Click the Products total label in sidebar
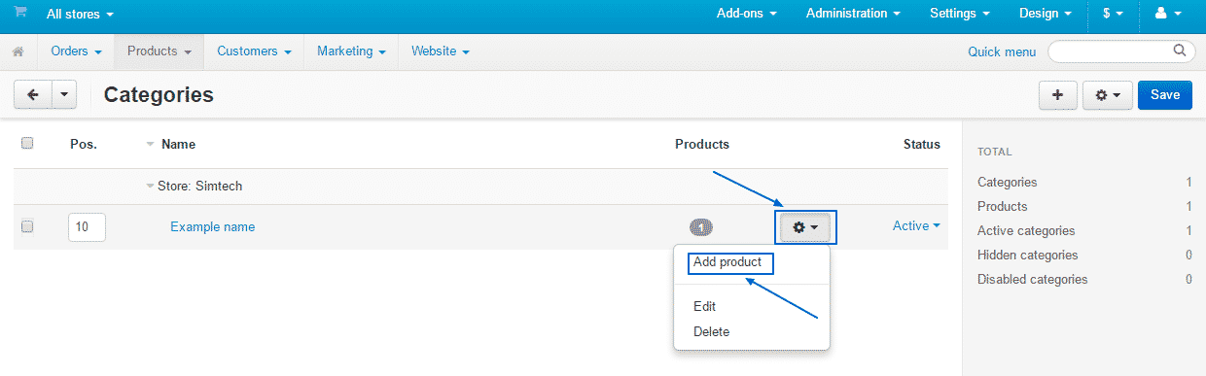Viewport: 1206px width, 376px height. point(1003,206)
